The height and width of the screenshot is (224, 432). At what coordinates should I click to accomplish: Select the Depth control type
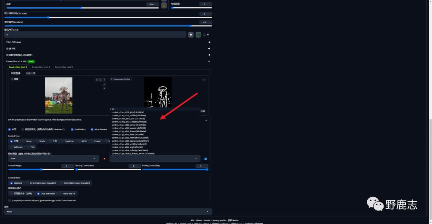coord(40,141)
